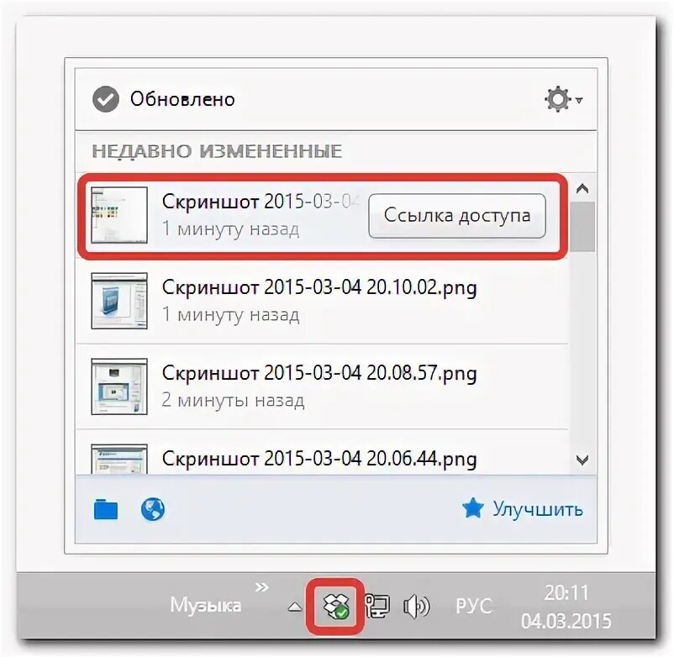Show hidden tray icons arrow
Image resolution: width=674 pixels, height=657 pixels.
pos(294,607)
